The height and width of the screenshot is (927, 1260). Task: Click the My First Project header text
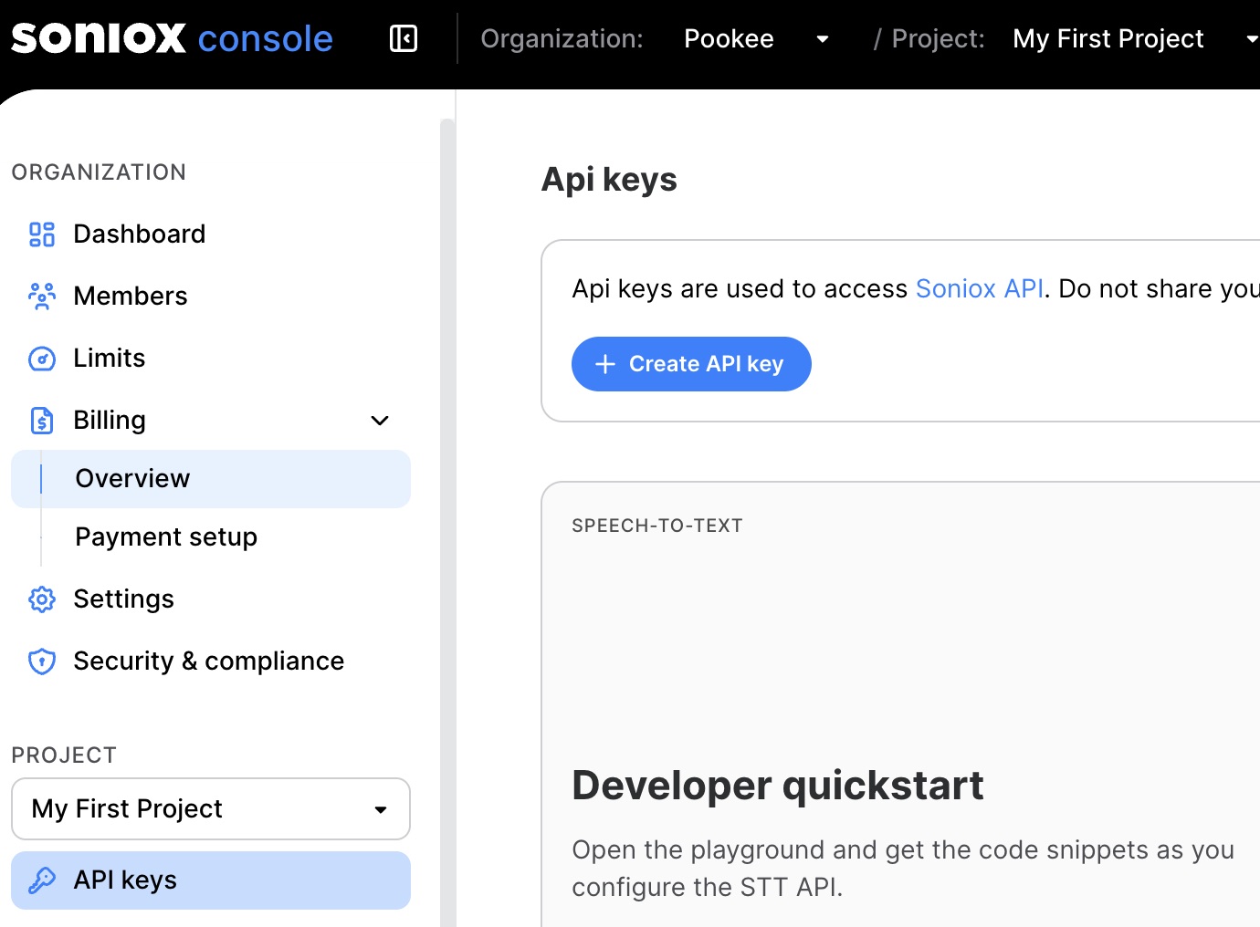click(1108, 38)
